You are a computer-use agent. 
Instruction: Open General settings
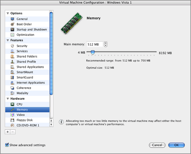click(27, 19)
